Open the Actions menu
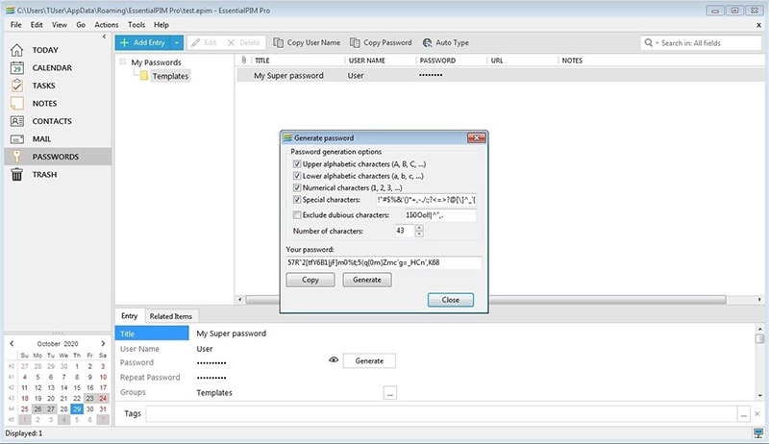Image resolution: width=769 pixels, height=444 pixels. tap(107, 24)
